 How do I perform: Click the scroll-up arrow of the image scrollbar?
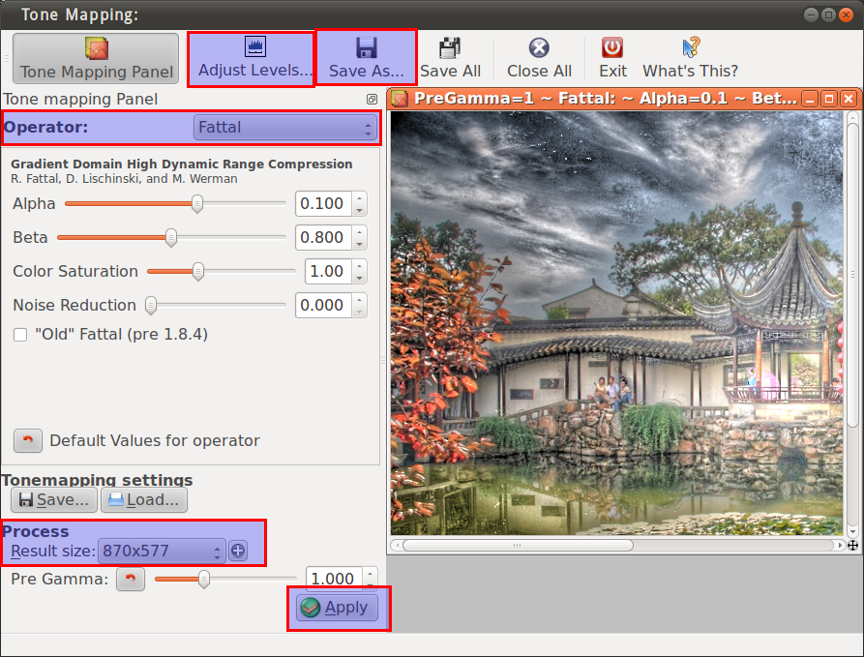tap(852, 117)
